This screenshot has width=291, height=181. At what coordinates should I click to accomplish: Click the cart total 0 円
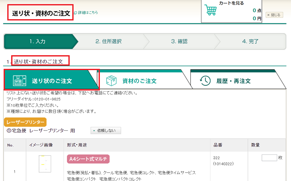point(257,18)
